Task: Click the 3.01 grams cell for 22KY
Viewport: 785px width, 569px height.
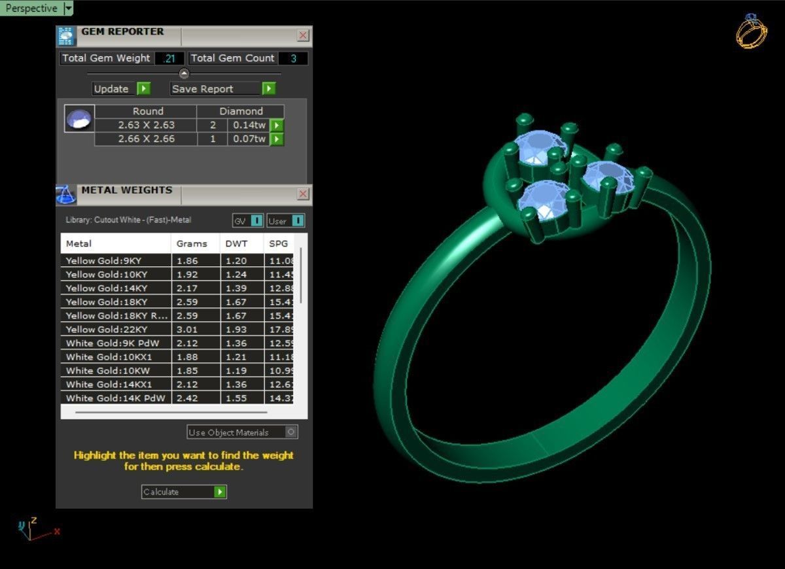Action: click(196, 329)
